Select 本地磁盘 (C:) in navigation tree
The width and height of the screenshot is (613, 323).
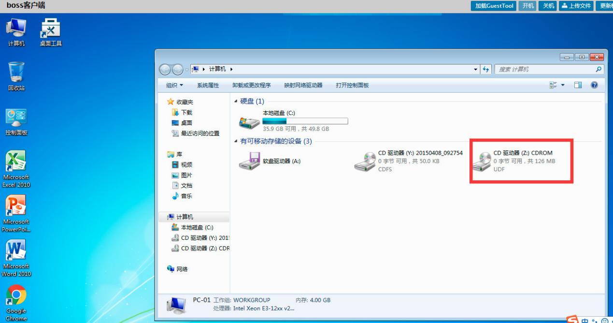pos(197,227)
